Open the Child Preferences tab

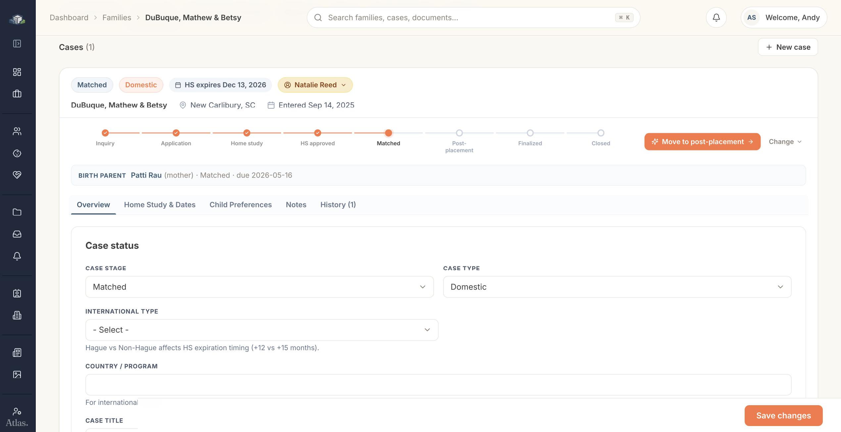pyautogui.click(x=241, y=205)
